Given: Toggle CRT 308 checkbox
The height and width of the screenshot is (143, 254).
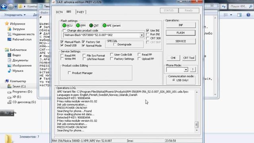Looking at the screenshot, I should tap(148, 38).
